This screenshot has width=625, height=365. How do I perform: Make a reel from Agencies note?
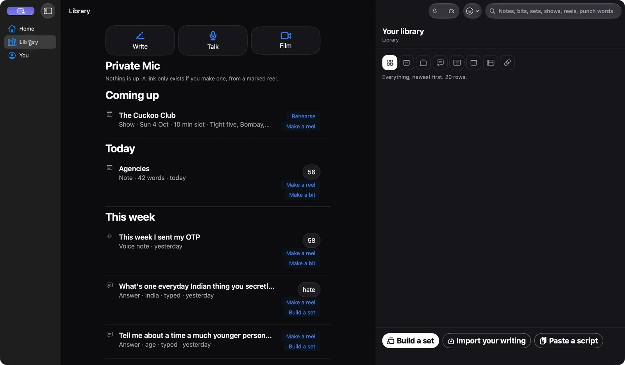pyautogui.click(x=300, y=185)
